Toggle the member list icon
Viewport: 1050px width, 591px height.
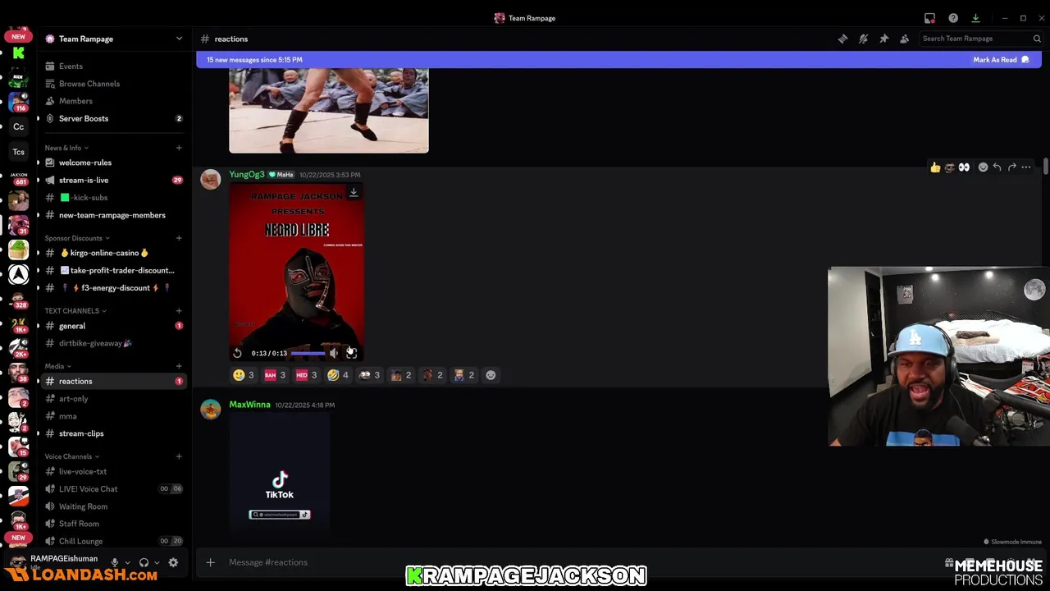pos(904,39)
